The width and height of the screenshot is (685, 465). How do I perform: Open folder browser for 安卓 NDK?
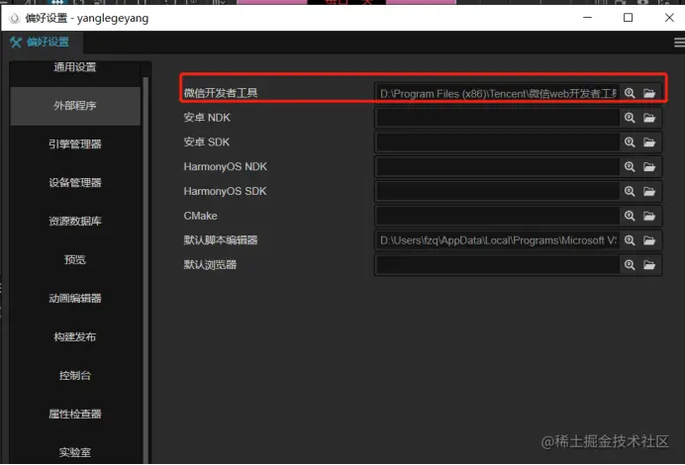point(649,118)
